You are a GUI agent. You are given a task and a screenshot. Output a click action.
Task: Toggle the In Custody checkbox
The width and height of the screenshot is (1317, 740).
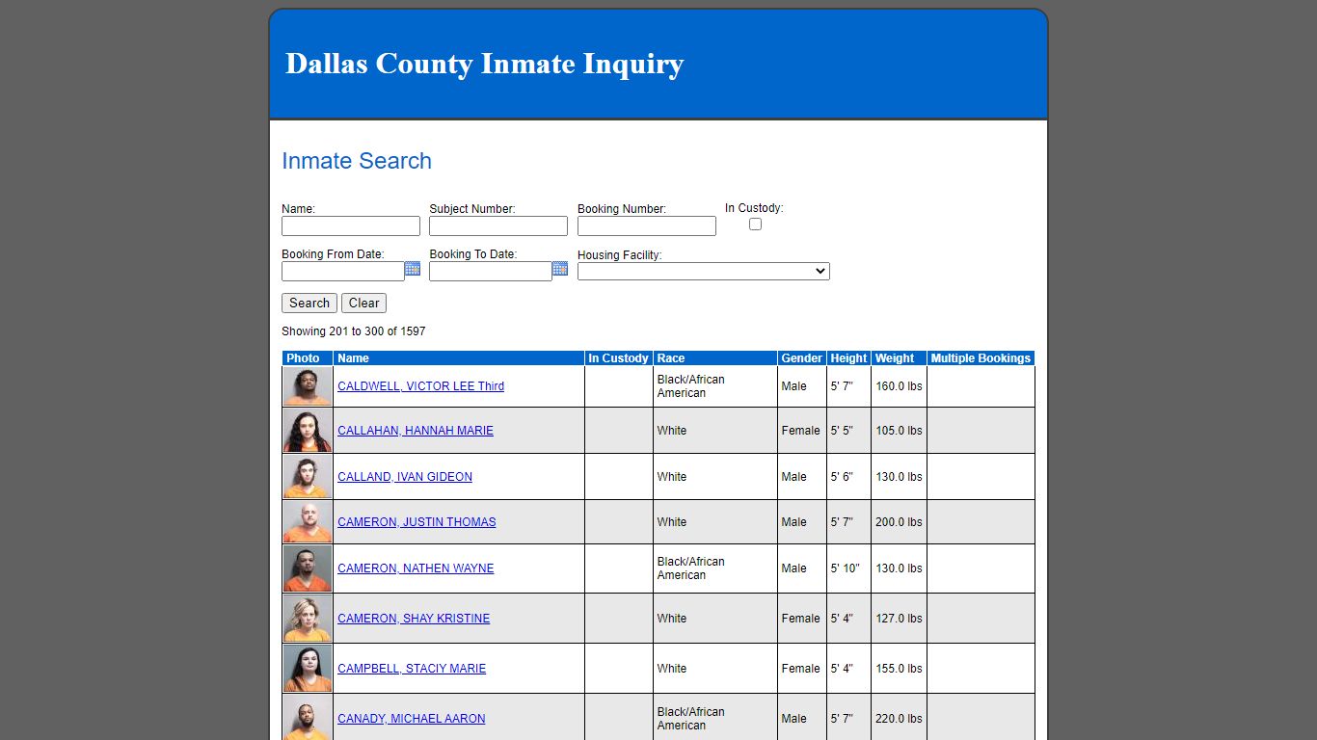755,224
